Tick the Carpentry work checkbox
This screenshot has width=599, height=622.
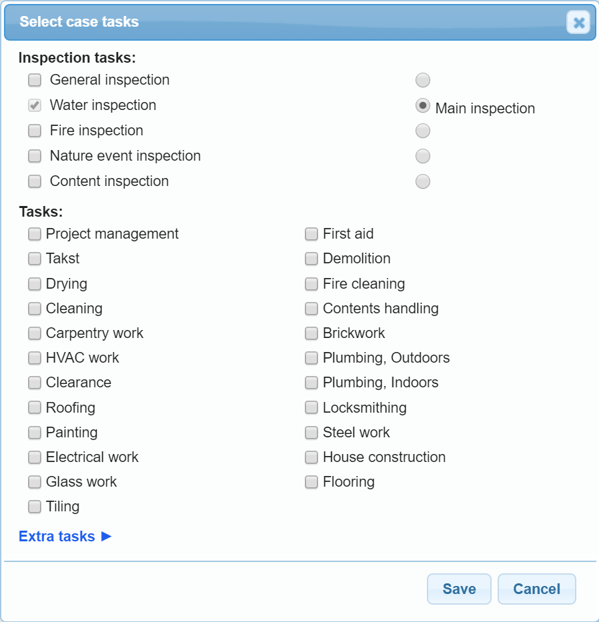[x=35, y=333]
